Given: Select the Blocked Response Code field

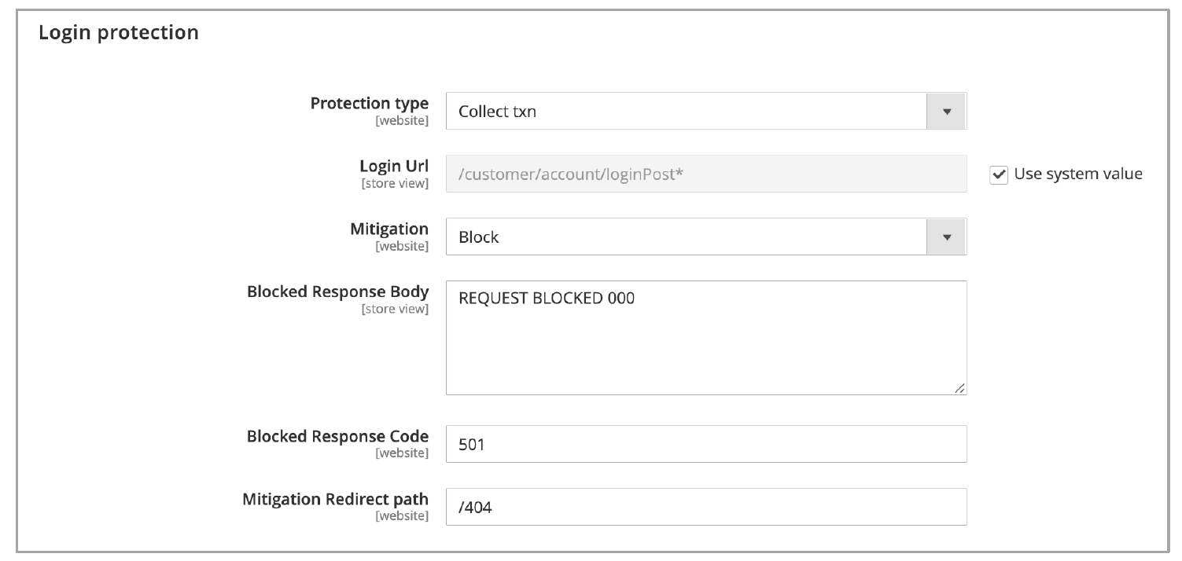Looking at the screenshot, I should (705, 443).
